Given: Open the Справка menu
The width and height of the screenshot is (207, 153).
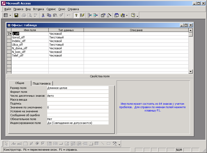Looking at the screenshot, I should coord(73,9).
